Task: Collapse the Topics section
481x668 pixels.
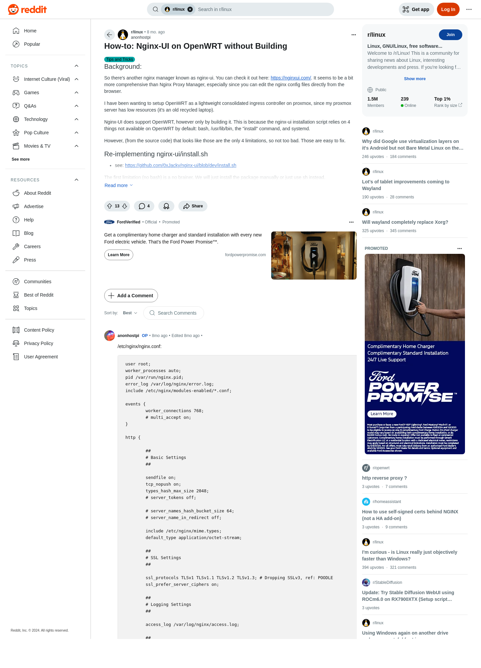Action: click(x=76, y=66)
